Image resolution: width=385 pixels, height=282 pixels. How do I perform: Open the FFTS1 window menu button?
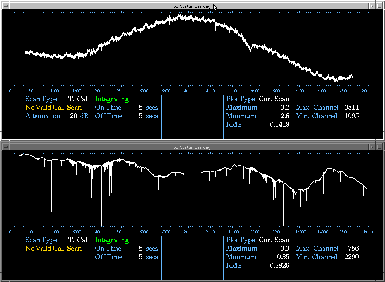5,6
